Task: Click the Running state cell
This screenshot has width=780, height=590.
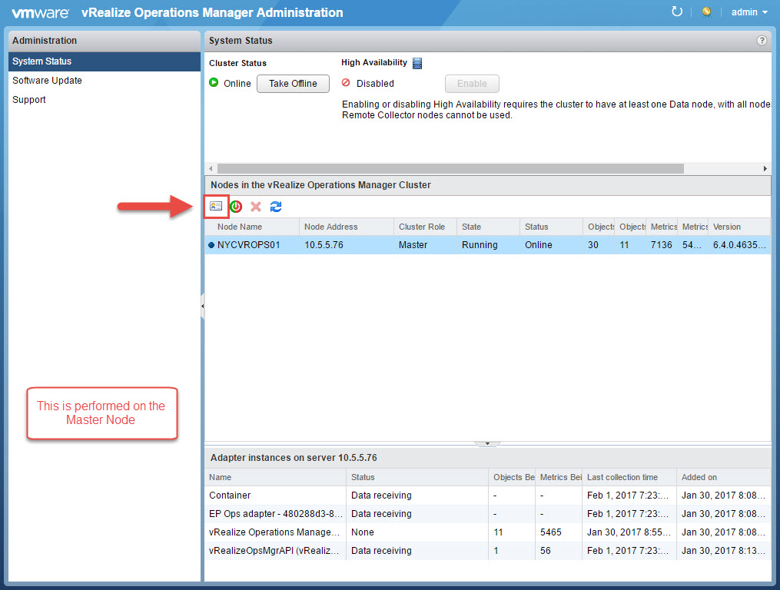Action: pyautogui.click(x=480, y=245)
